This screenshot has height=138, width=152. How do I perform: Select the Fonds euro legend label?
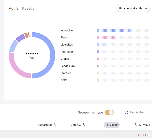tap(68, 66)
